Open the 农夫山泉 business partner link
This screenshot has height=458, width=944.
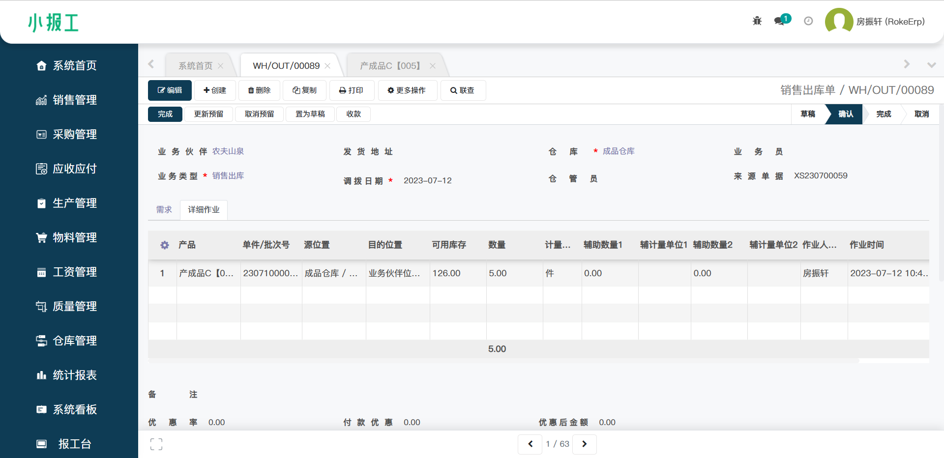[x=228, y=151]
